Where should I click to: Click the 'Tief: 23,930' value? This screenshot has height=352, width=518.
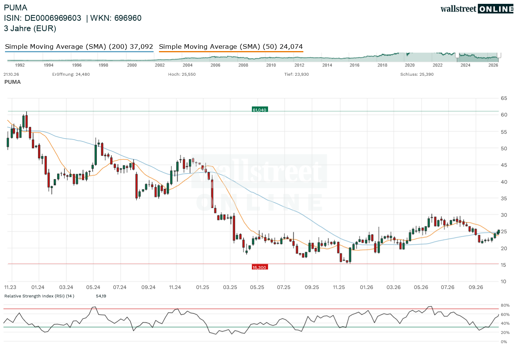click(296, 75)
